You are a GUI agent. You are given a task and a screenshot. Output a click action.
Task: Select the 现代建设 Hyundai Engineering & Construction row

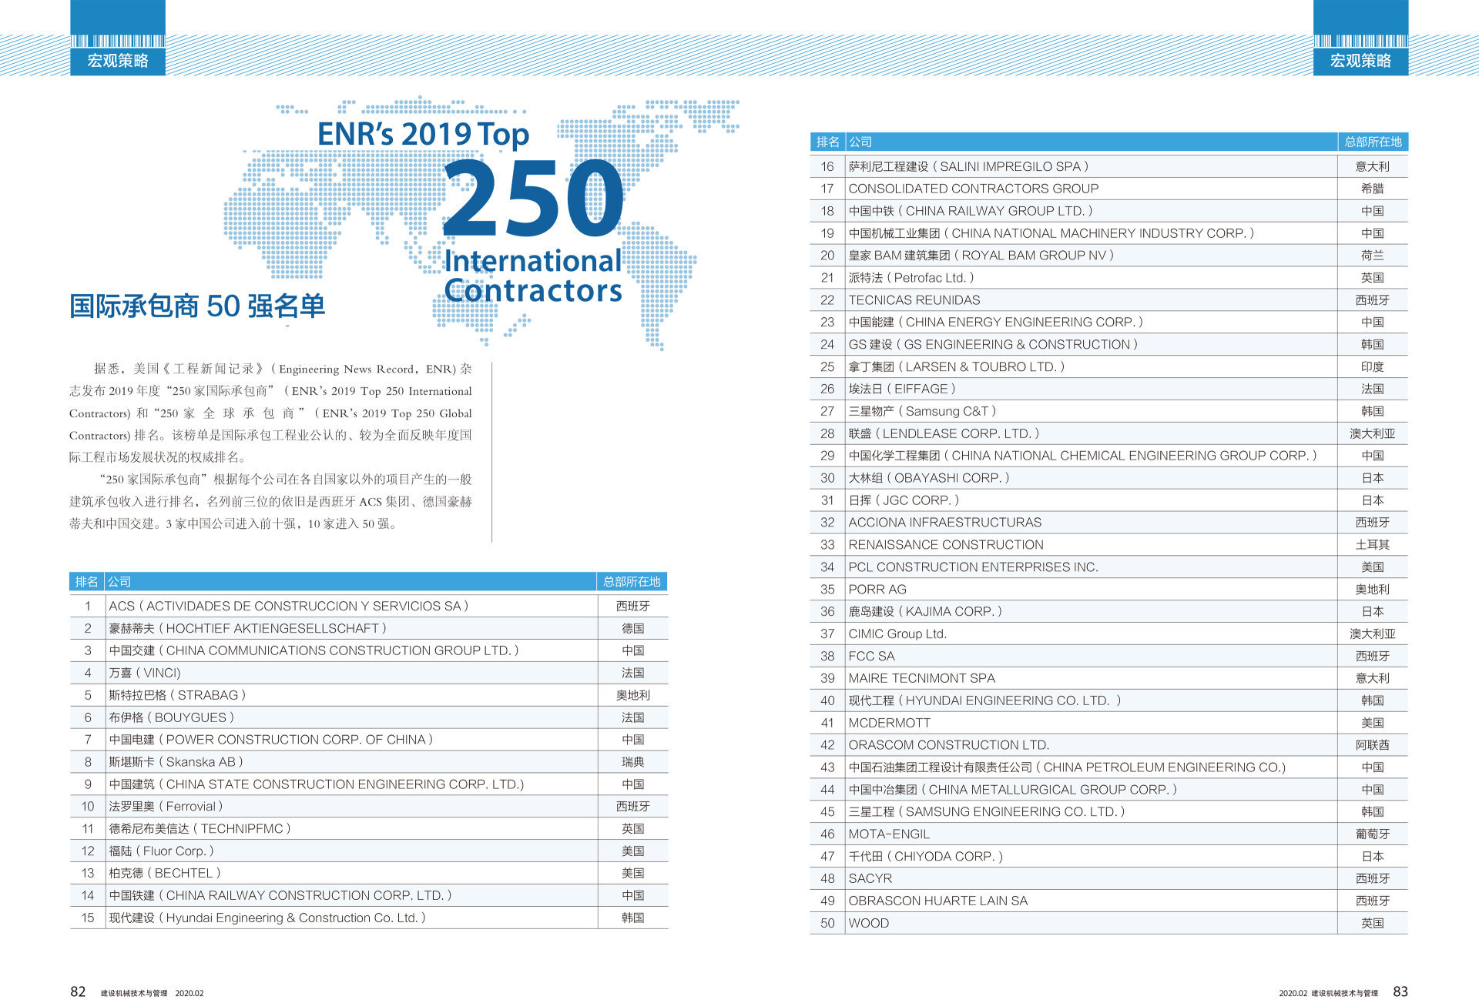[x=368, y=918]
